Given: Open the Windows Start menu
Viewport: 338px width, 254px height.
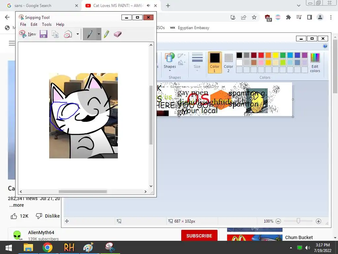Looking at the screenshot, I should [9, 247].
